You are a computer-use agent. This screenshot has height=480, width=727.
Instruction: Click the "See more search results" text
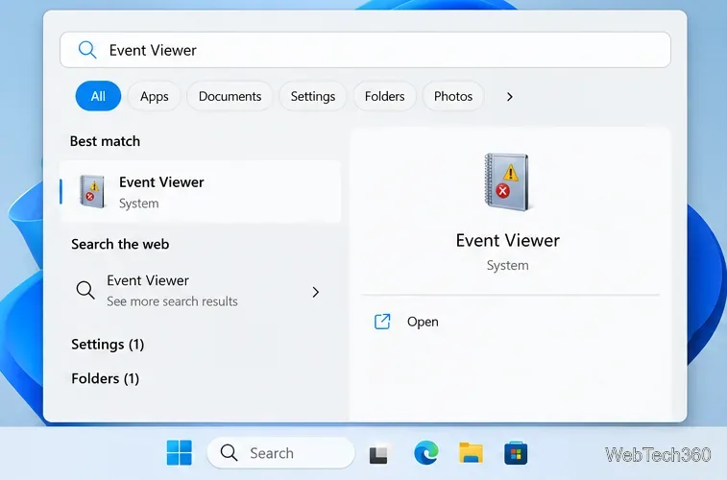click(x=173, y=301)
